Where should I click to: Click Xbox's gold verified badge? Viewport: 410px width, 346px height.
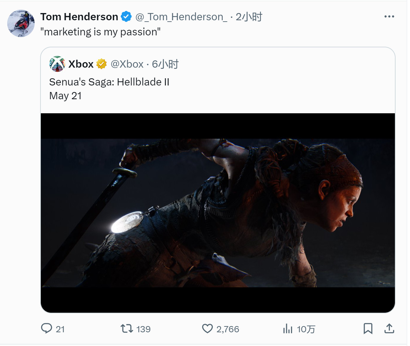[x=102, y=64]
